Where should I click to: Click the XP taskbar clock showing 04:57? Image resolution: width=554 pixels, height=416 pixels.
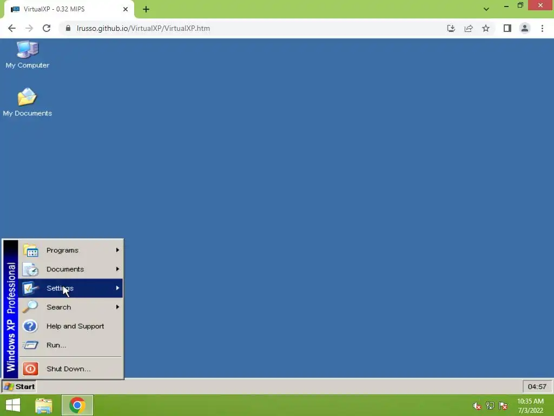(537, 387)
